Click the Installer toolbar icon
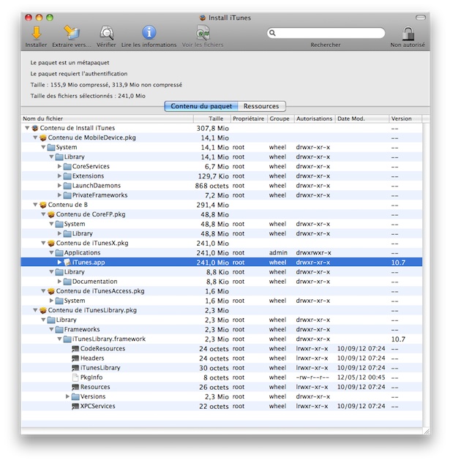450x463 pixels. [36, 33]
